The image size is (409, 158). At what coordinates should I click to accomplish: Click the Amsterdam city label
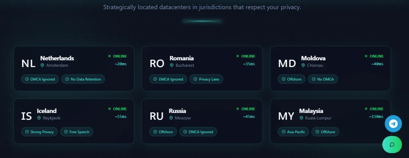point(57,65)
